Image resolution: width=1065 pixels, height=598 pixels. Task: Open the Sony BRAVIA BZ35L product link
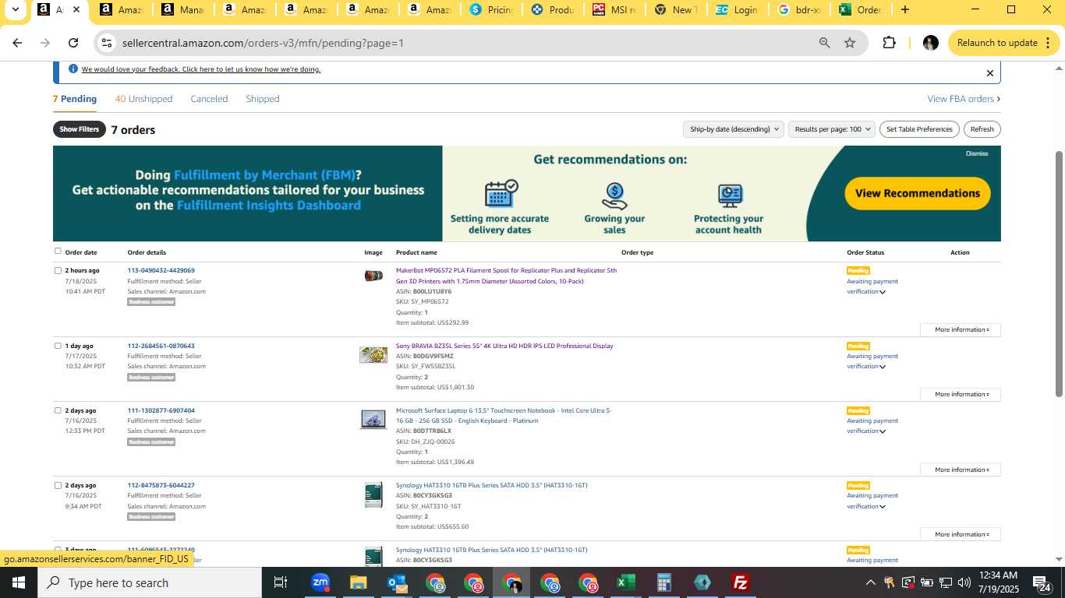(504, 346)
